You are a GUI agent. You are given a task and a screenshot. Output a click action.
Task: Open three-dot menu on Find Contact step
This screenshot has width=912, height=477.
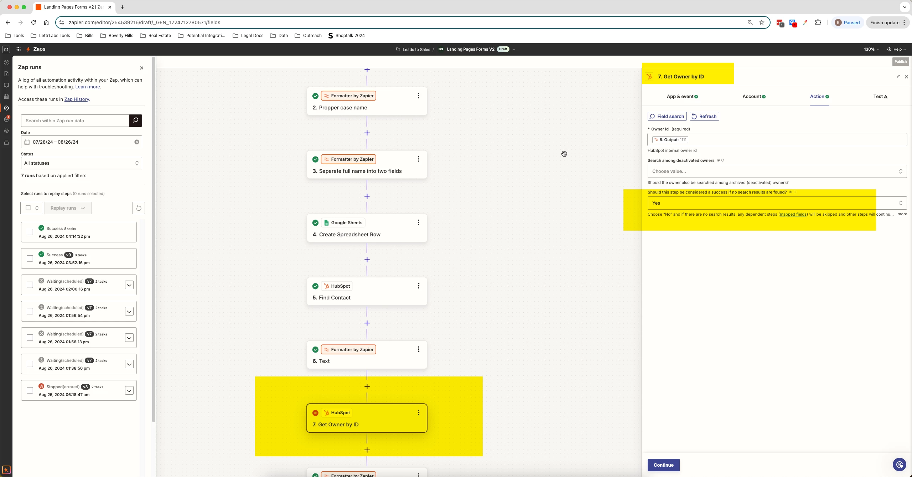[x=418, y=286]
